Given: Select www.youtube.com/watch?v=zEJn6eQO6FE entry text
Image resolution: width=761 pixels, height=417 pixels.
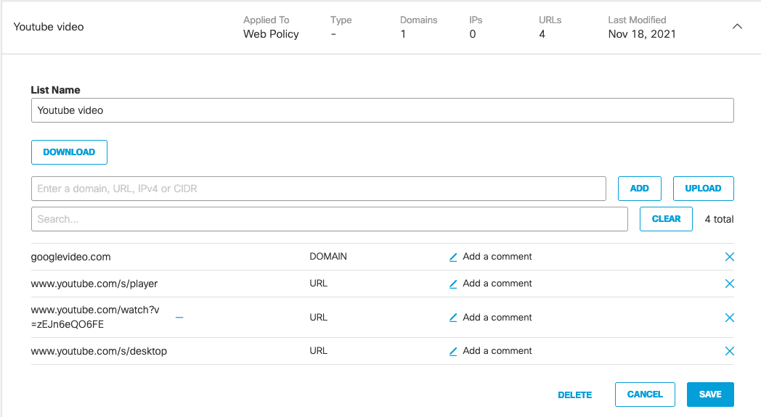Looking at the screenshot, I should coord(95,317).
